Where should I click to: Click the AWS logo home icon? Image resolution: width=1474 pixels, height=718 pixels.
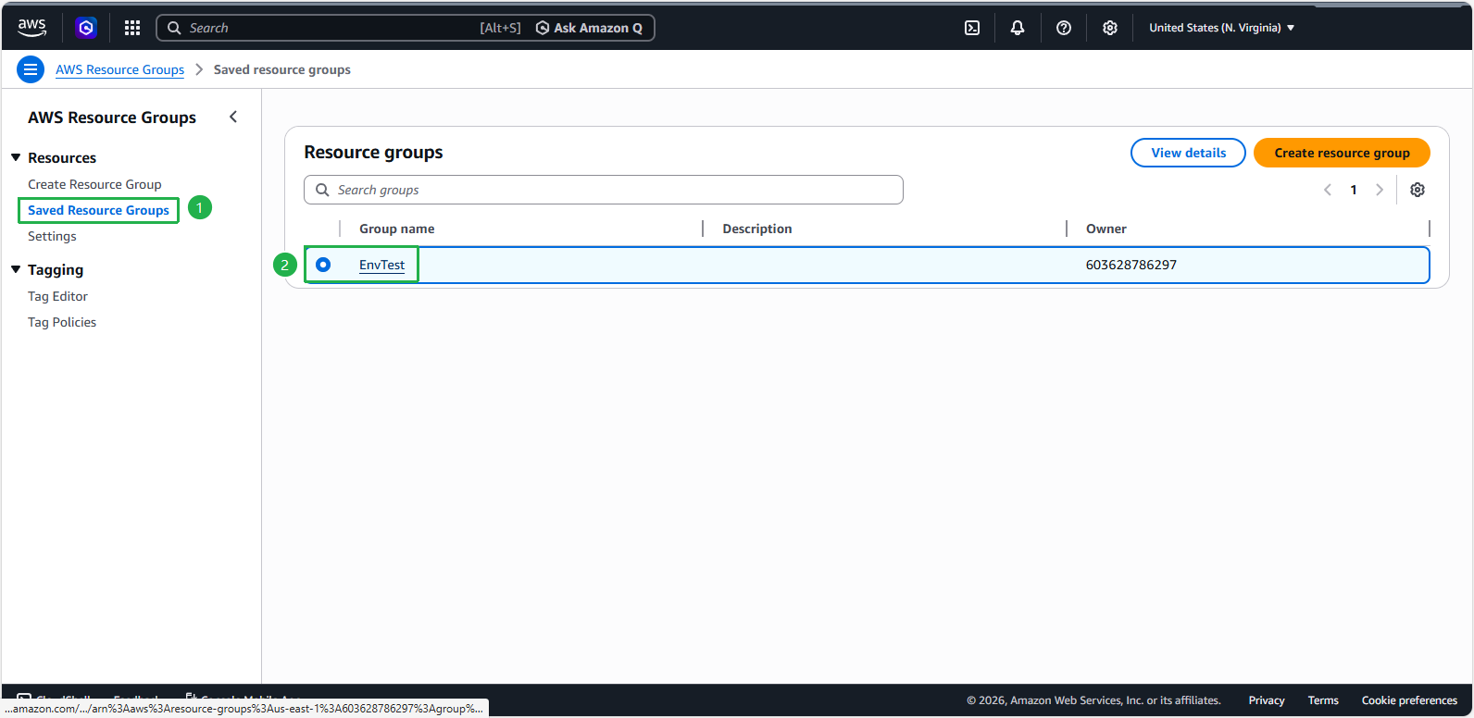point(32,28)
